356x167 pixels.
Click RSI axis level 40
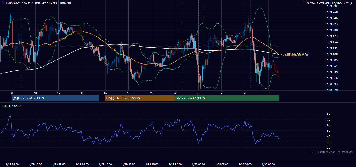[x=329, y=136]
